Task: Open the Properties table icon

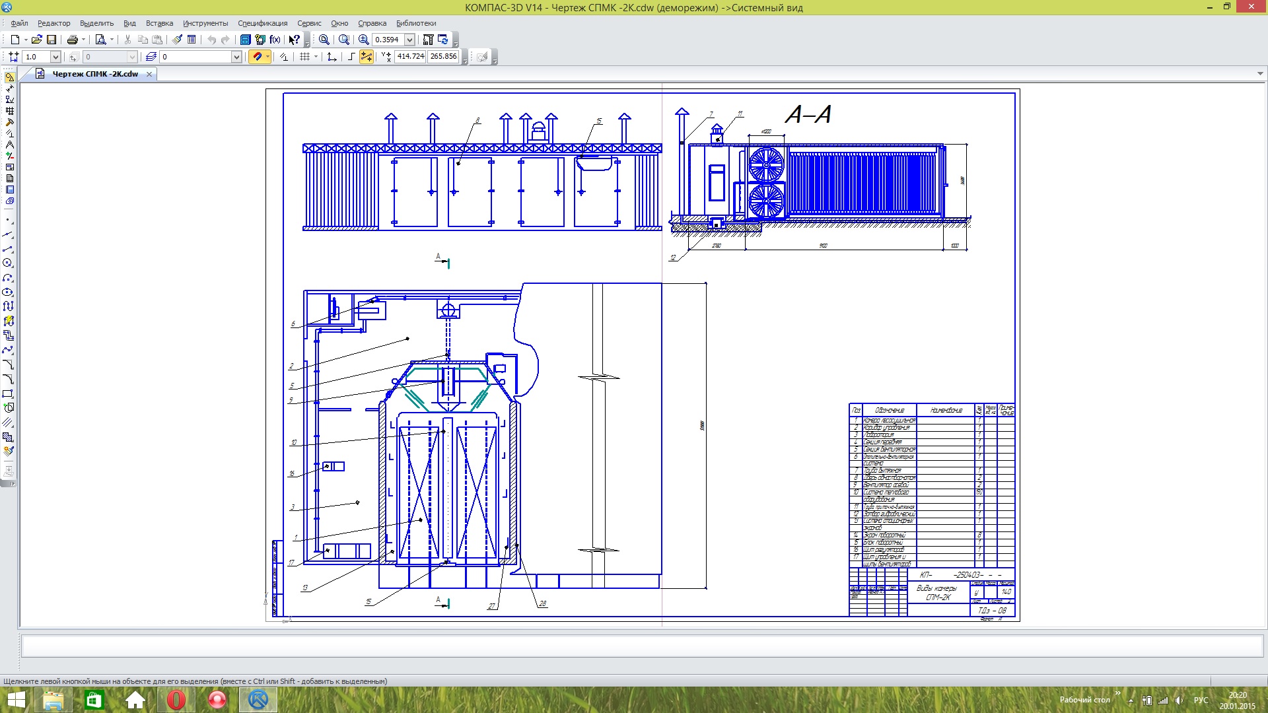Action: click(x=192, y=40)
